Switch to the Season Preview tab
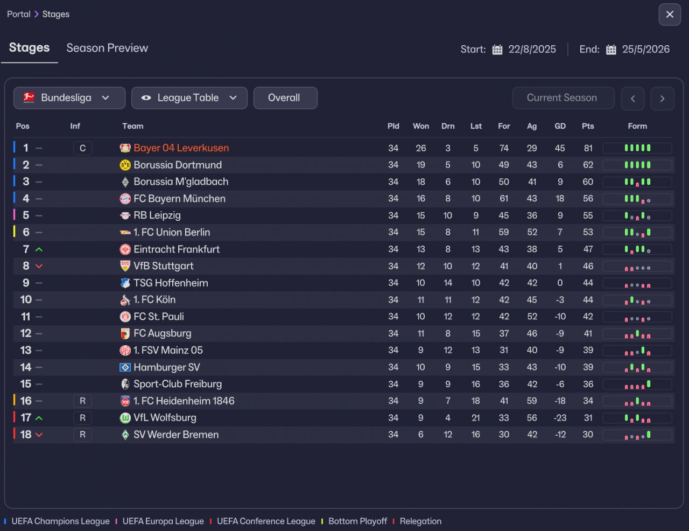Image resolution: width=689 pixels, height=531 pixels. tap(107, 48)
